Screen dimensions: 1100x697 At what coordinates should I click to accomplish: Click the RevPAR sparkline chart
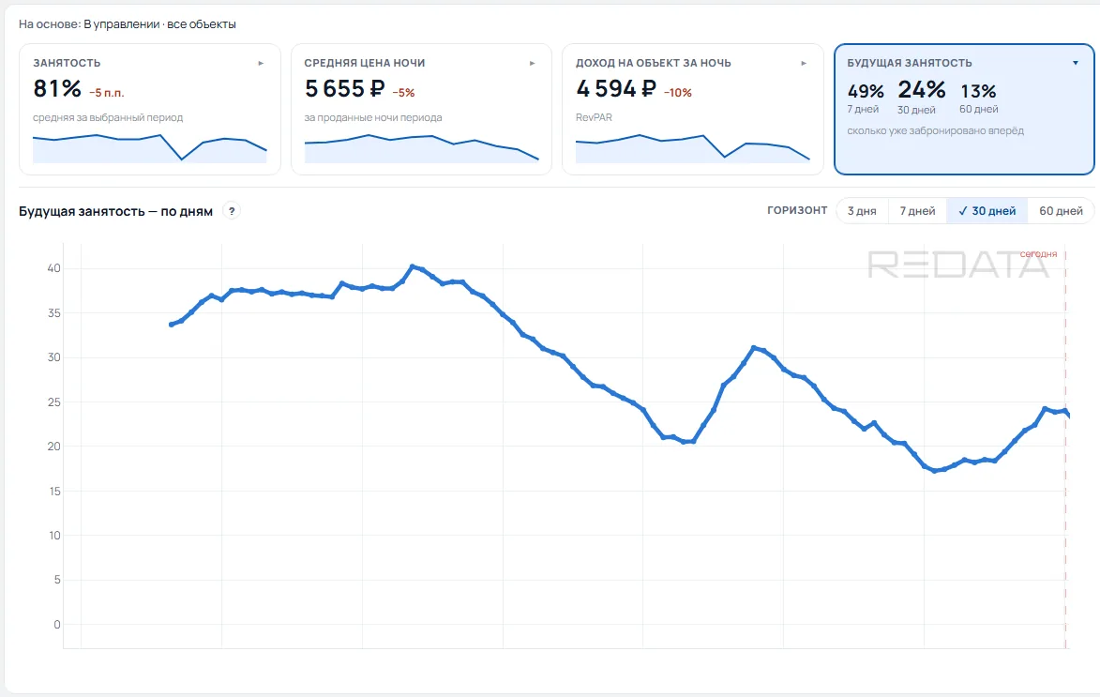click(x=693, y=148)
